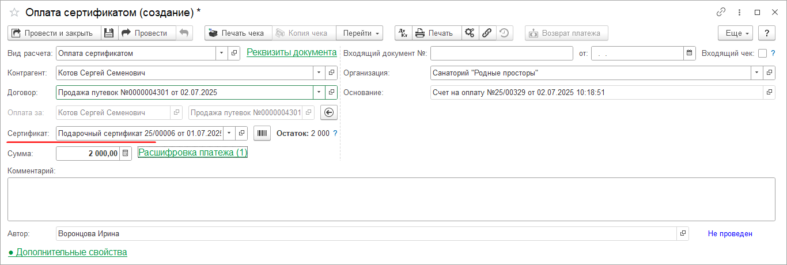Open Расшифровка платежа (1) link
Viewport: 787px width, 265px height.
click(x=192, y=153)
